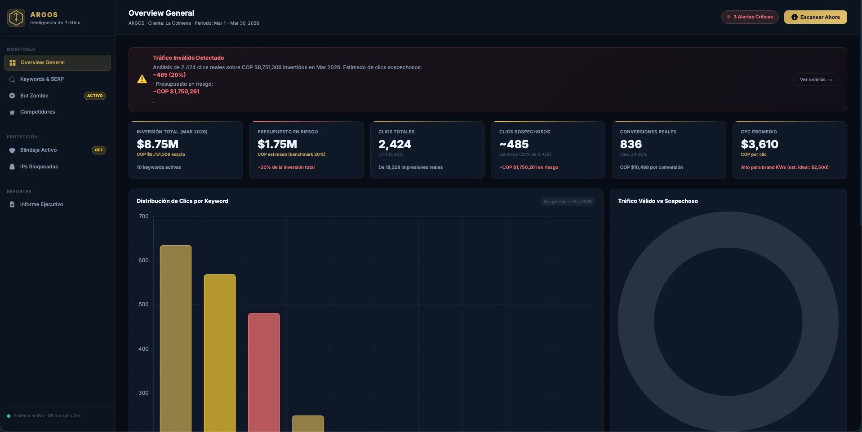
Task: Click the ~COP $1,750,261 amount in the alert
Action: click(176, 92)
